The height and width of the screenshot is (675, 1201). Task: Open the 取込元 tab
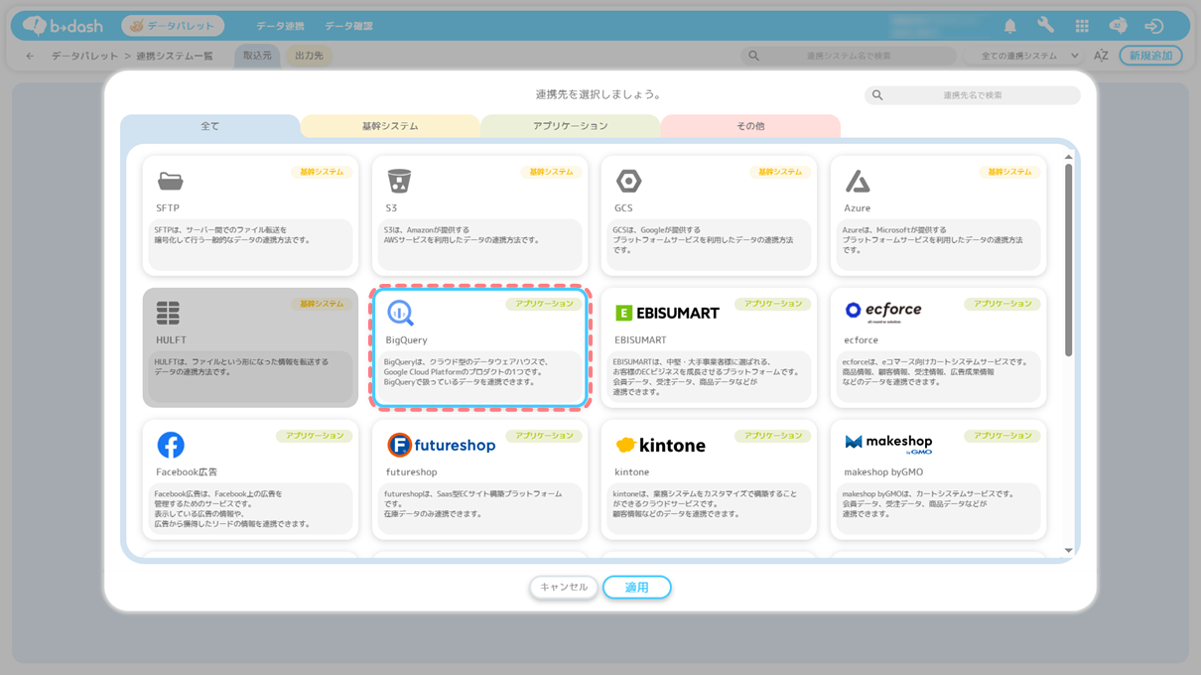coord(257,56)
